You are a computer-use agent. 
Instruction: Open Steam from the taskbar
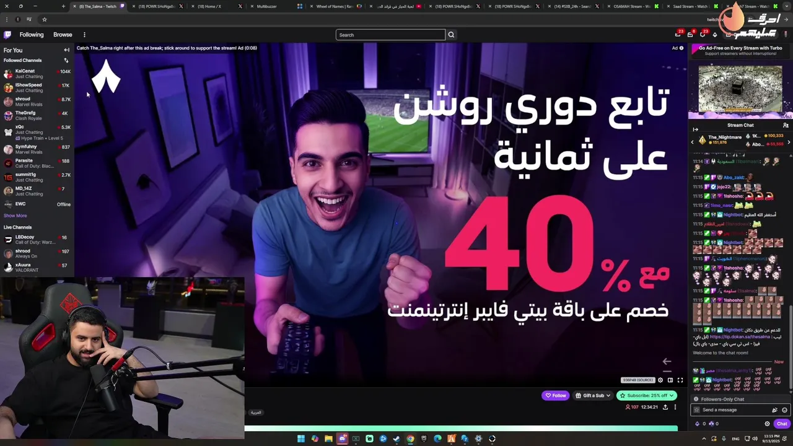point(396,439)
